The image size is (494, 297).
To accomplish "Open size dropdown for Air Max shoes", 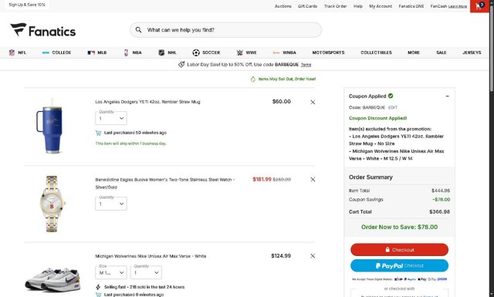I will [x=111, y=273].
